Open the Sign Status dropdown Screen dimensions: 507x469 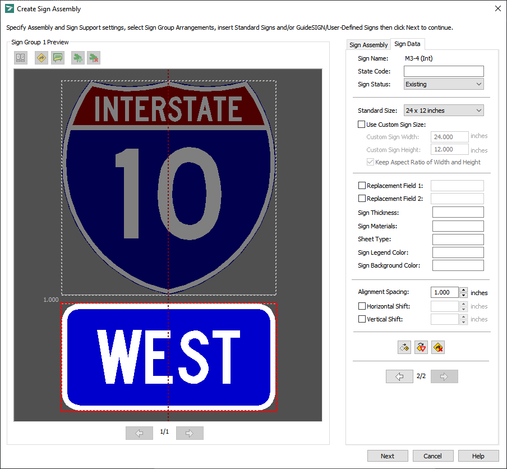(444, 84)
